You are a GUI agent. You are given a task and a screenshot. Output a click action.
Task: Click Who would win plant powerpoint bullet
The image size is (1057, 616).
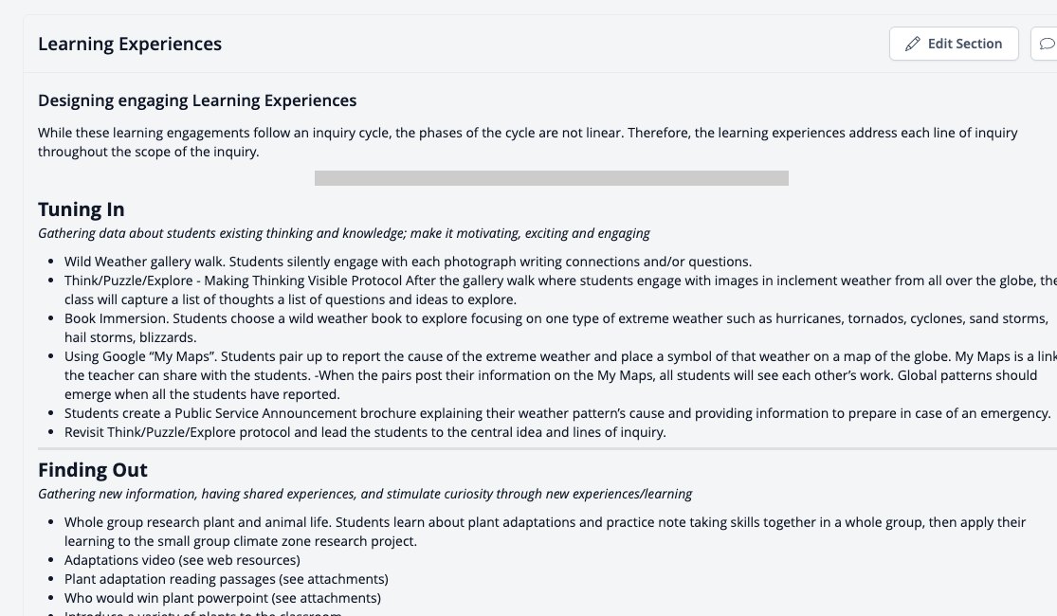click(x=223, y=598)
